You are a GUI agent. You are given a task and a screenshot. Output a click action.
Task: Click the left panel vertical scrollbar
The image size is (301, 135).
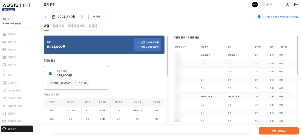168,56
